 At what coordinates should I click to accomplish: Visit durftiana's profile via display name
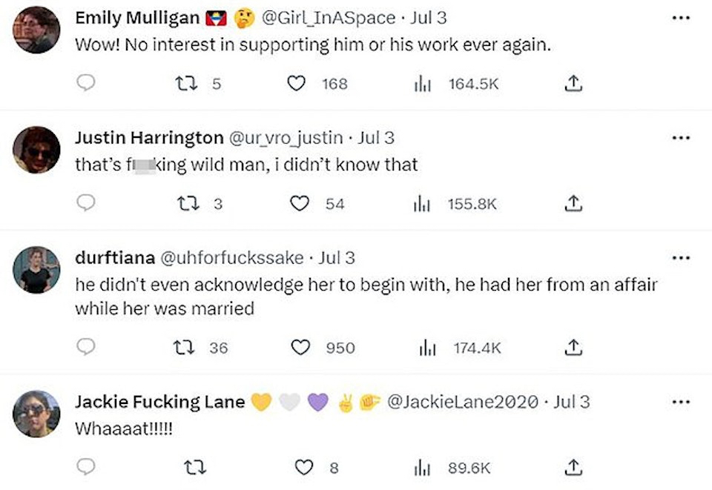[115, 257]
